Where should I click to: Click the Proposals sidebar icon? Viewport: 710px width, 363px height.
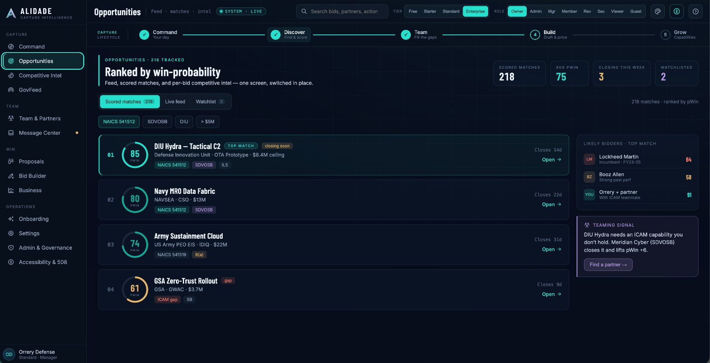11,162
